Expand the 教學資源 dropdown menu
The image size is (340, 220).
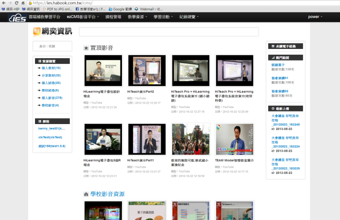pyautogui.click(x=137, y=17)
